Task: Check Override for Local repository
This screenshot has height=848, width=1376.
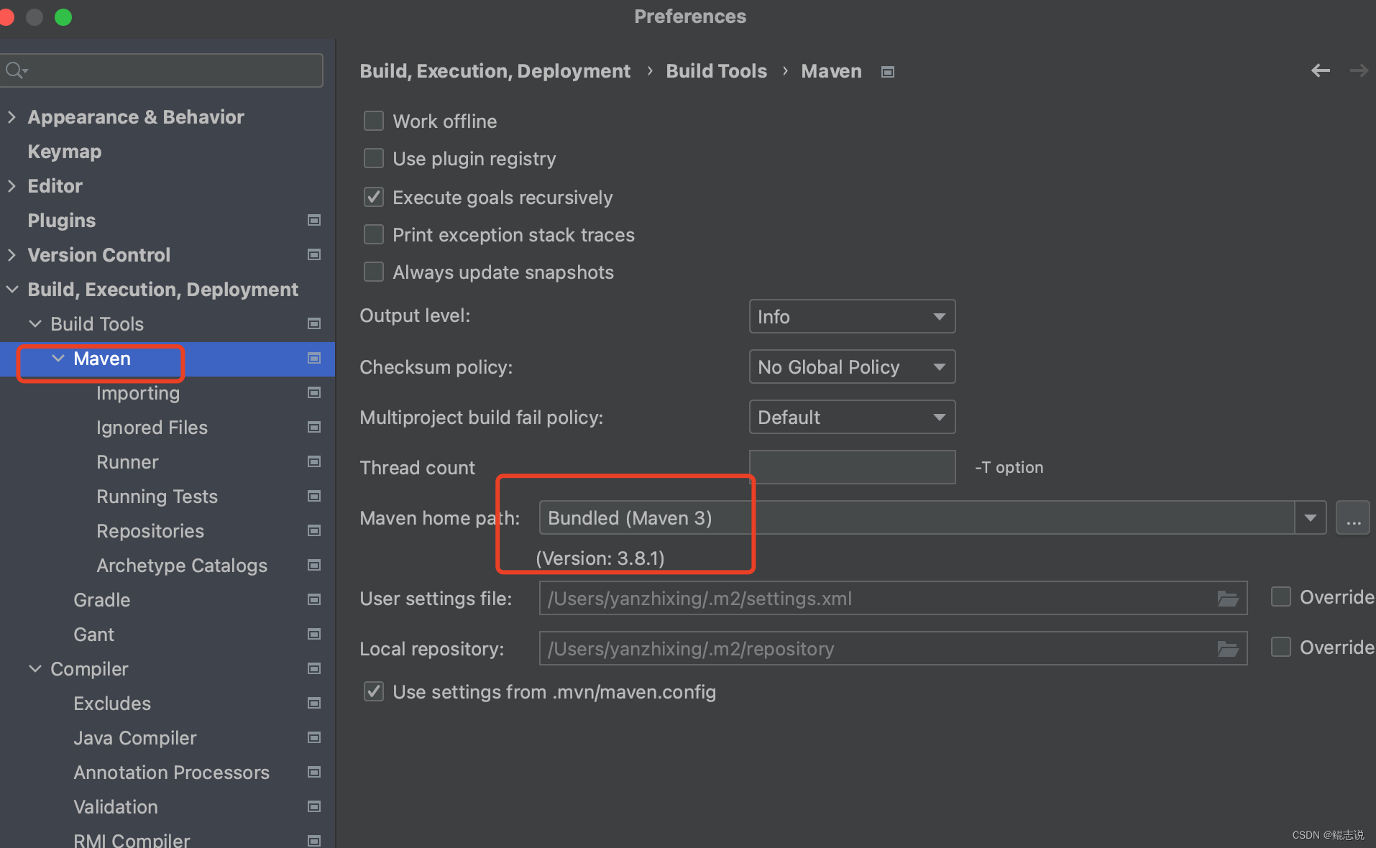Action: click(1281, 647)
